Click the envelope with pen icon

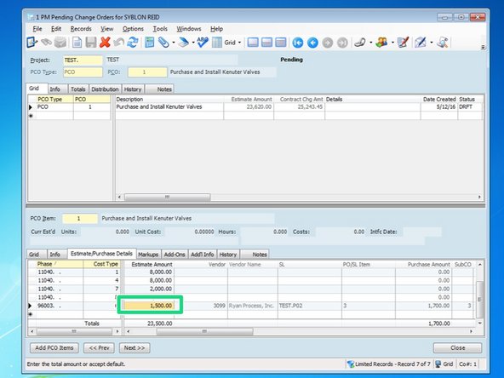pyautogui.click(x=421, y=42)
